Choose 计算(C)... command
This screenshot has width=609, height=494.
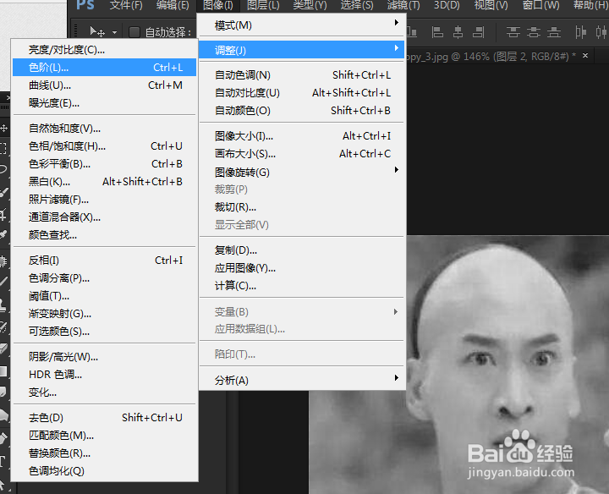pyautogui.click(x=301, y=286)
